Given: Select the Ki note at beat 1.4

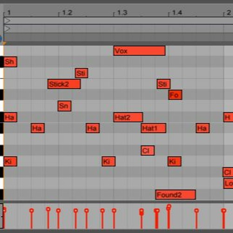Looking at the screenshot, I should [174, 161].
